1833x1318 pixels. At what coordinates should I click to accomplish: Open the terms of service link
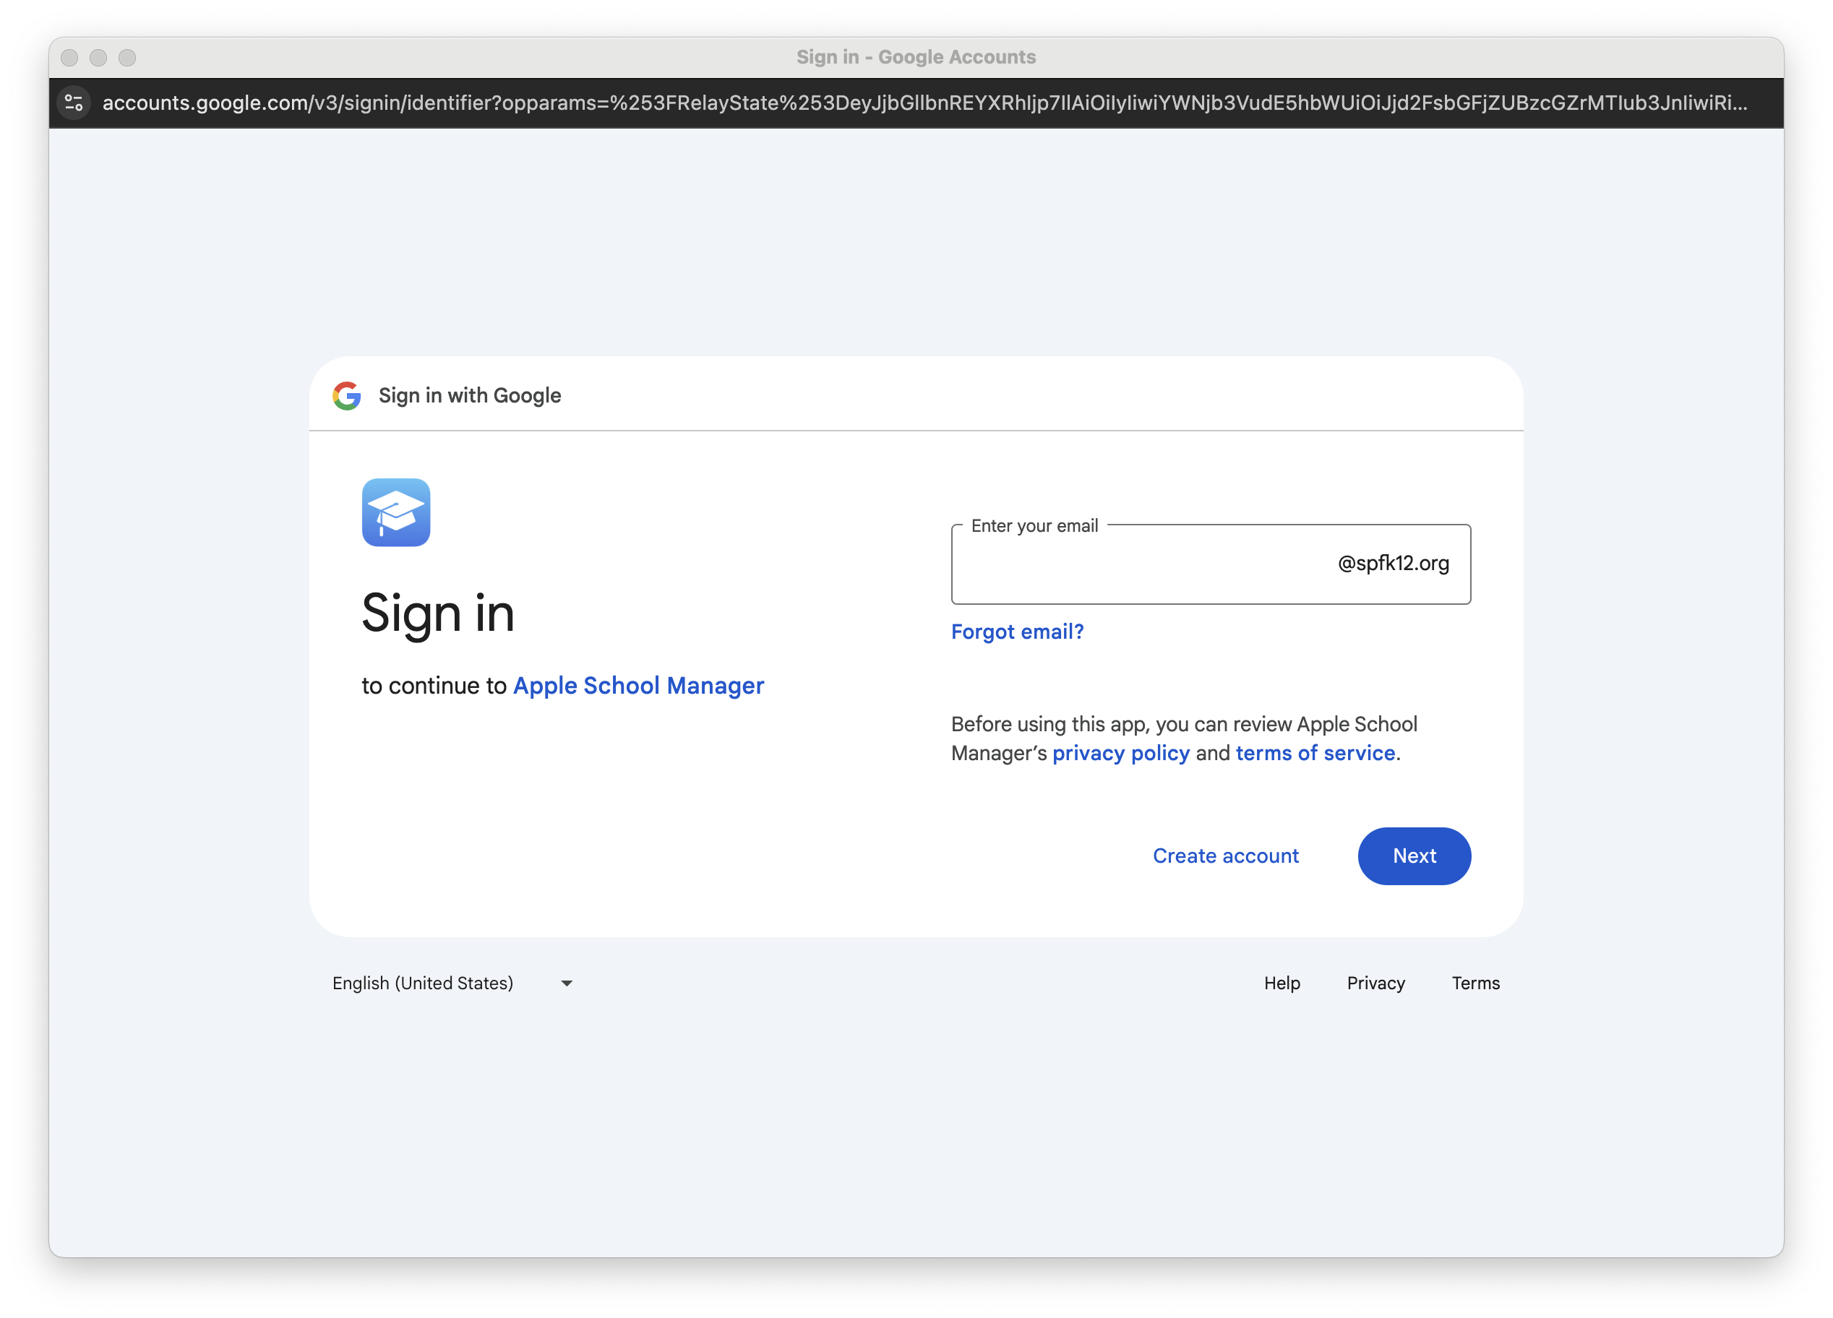pyautogui.click(x=1315, y=752)
